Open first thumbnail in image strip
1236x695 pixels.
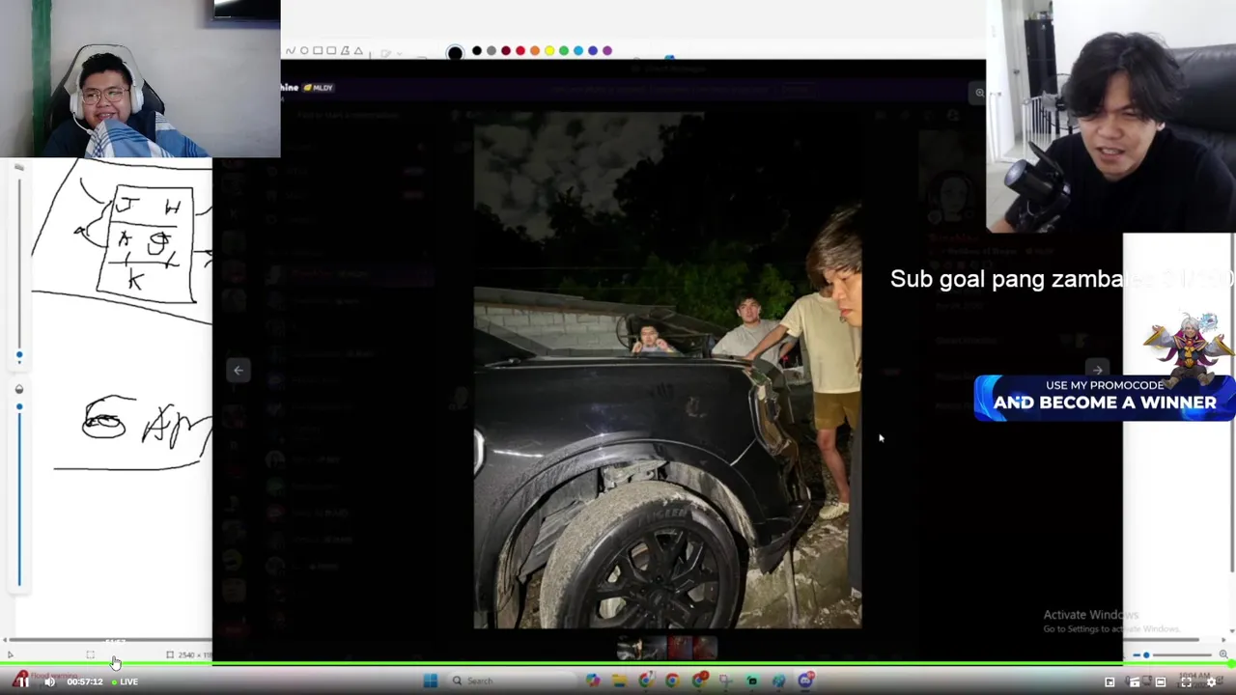[x=629, y=648]
